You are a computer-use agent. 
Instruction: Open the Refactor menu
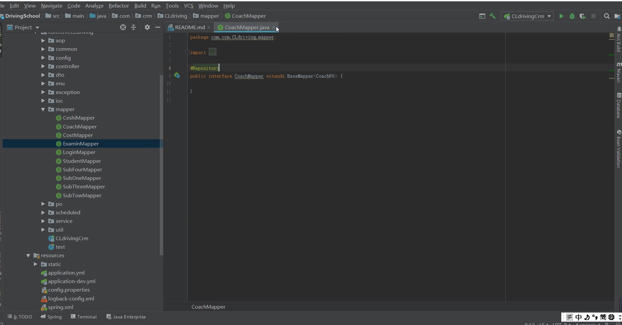tap(119, 6)
